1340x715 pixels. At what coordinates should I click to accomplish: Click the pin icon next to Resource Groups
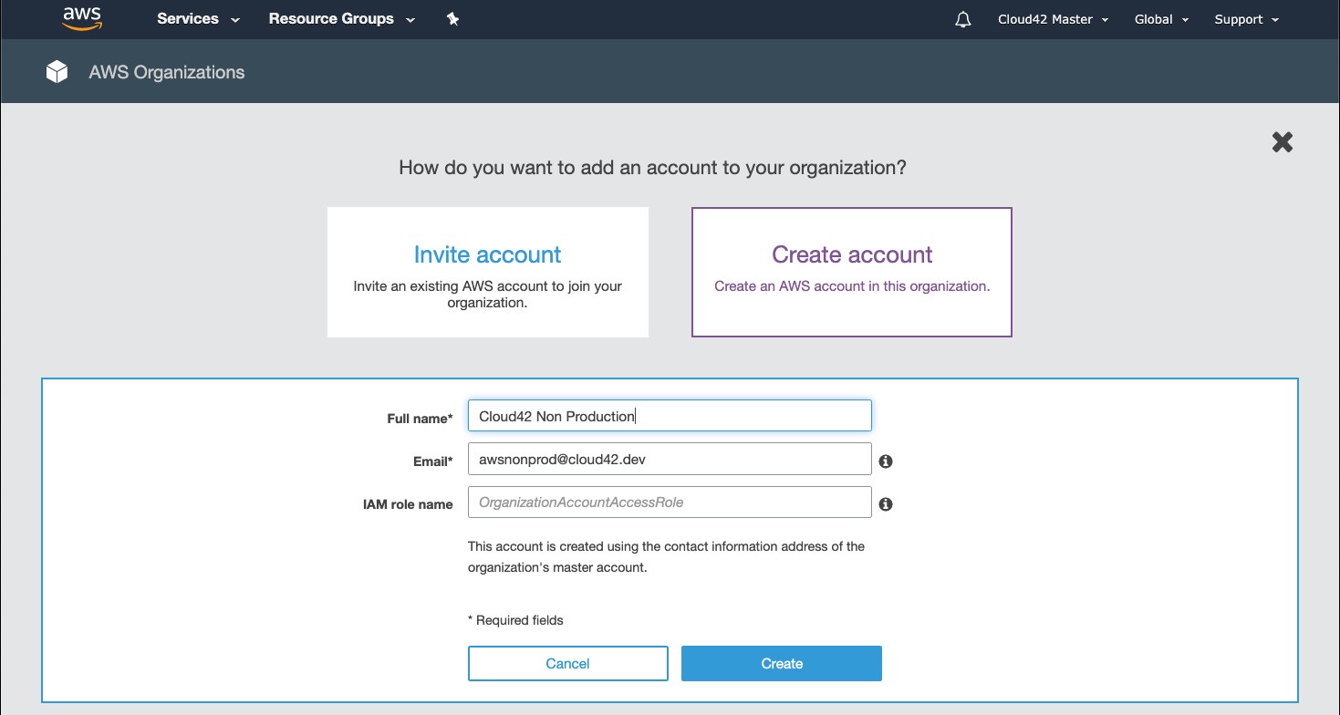452,18
